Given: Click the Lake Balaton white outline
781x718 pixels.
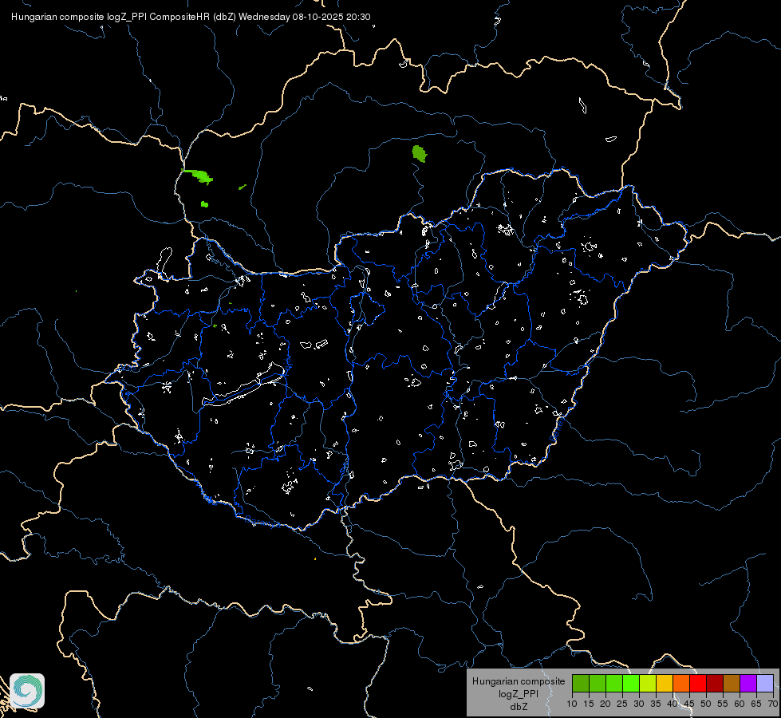Looking at the screenshot, I should pyautogui.click(x=244, y=386).
